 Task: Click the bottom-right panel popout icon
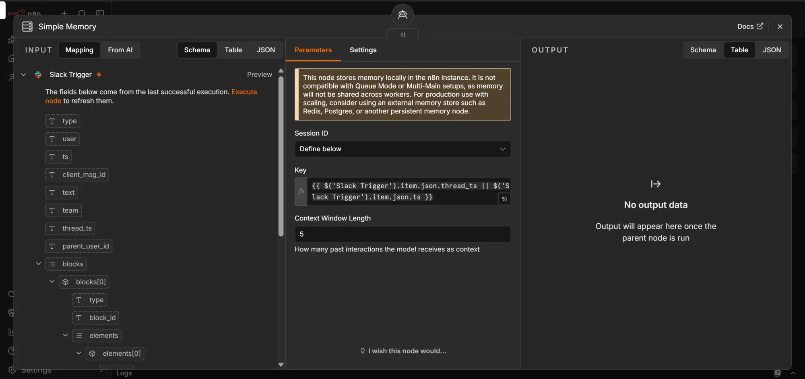777,373
